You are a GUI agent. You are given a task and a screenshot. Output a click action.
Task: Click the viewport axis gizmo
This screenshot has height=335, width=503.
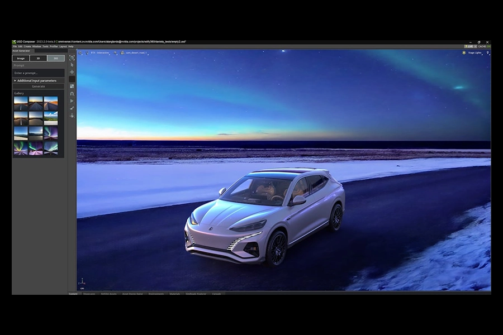82,282
